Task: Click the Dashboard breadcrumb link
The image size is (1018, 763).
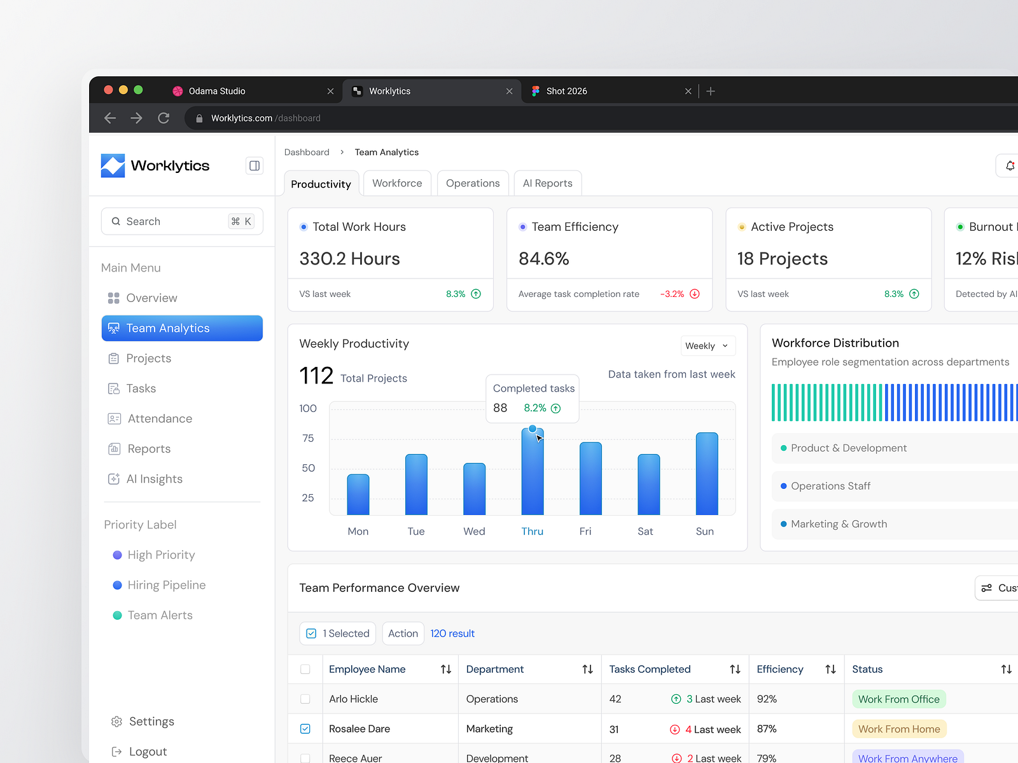Action: click(307, 152)
